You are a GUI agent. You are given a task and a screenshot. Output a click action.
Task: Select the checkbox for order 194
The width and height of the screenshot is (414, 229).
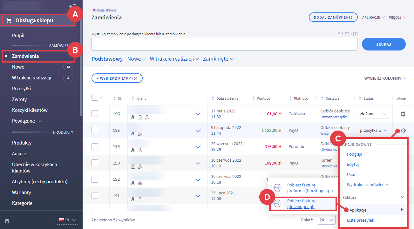(x=95, y=146)
